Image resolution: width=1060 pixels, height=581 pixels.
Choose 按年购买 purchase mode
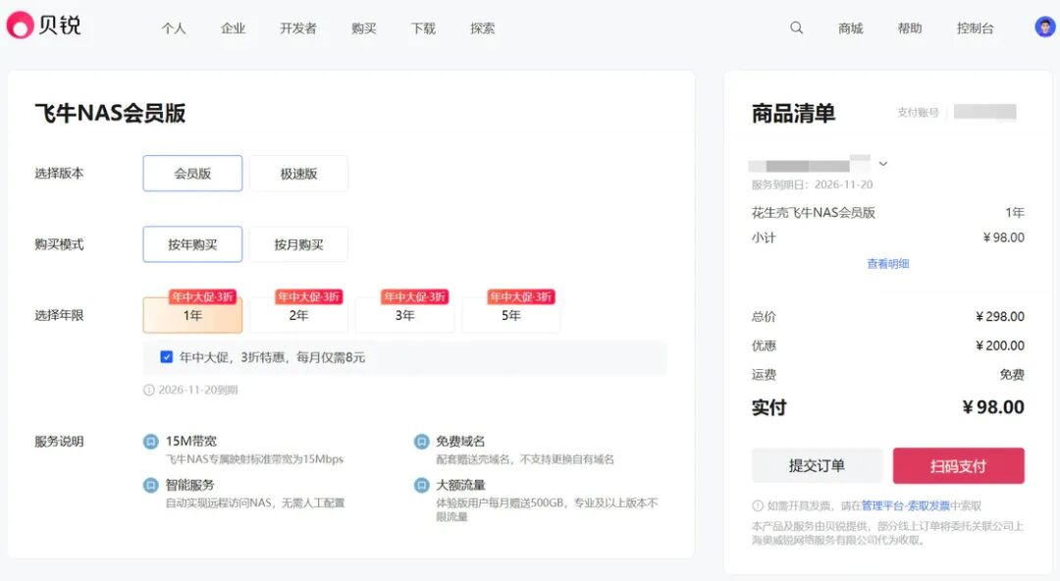click(192, 244)
